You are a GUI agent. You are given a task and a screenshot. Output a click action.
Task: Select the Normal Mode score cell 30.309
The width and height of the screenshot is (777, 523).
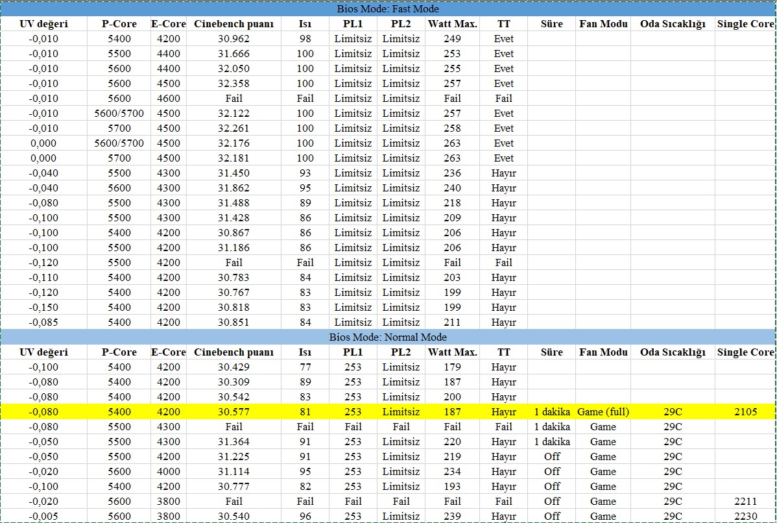(233, 382)
